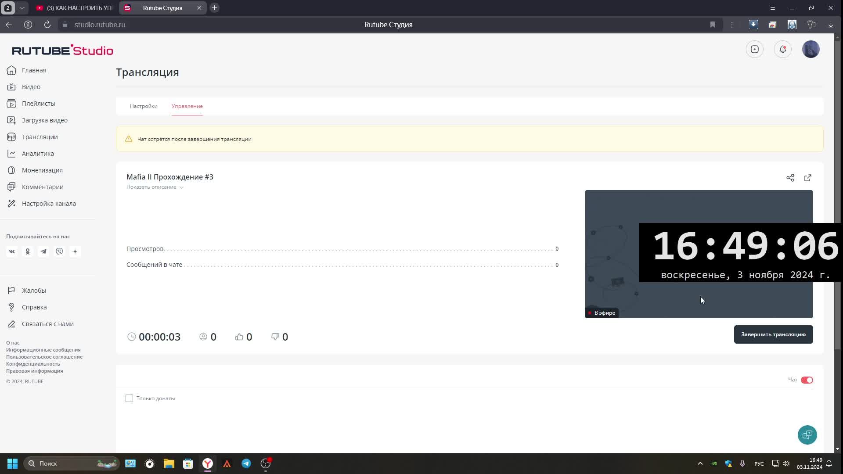Click the stream duration 00:00:03
Screen dimensions: 843x474
(159, 337)
